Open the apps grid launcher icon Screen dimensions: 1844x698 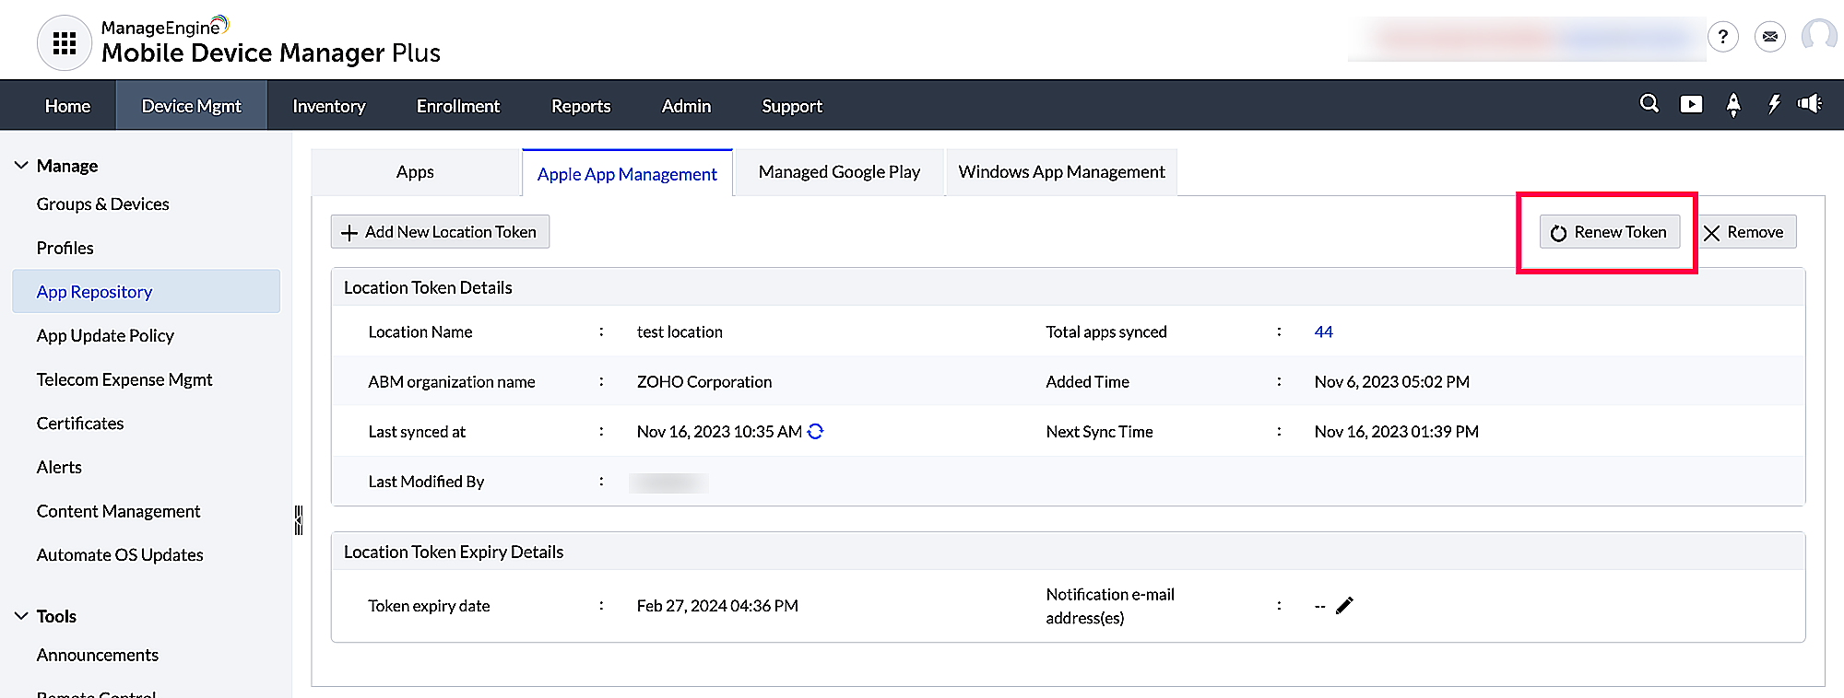[64, 43]
